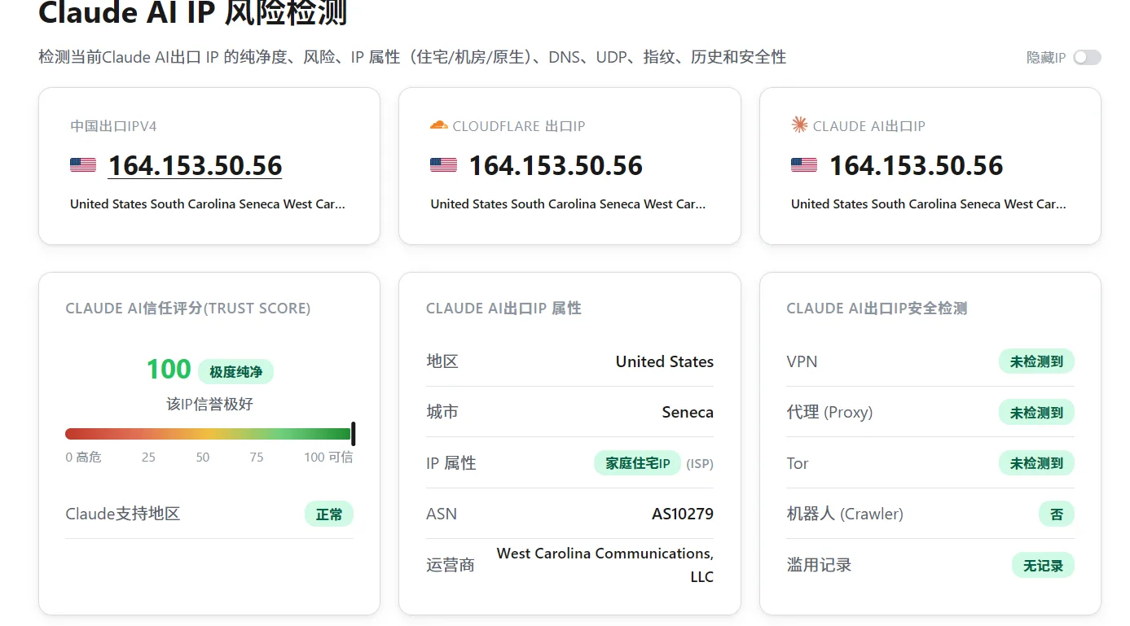Click the 该IP信誉极好 text
1130x626 pixels.
click(x=210, y=404)
